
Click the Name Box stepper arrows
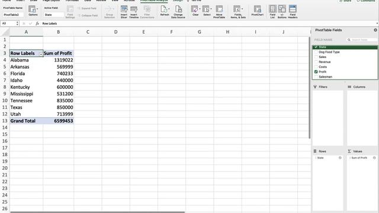point(17,24)
